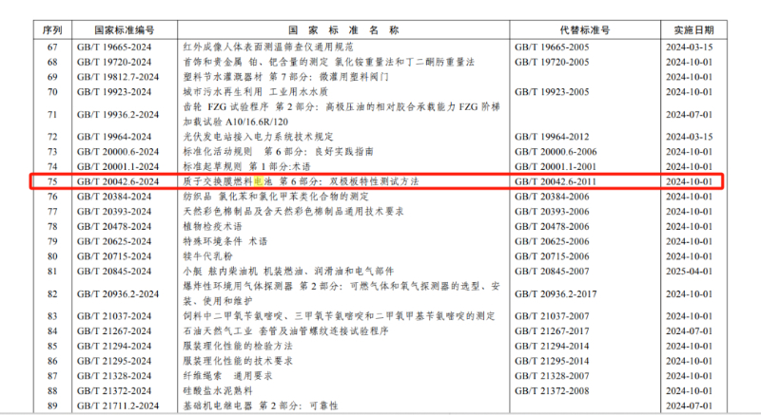761x415 pixels.
Task: Click the GB/T 20001.1-2024 standard number
Action: click(x=118, y=165)
